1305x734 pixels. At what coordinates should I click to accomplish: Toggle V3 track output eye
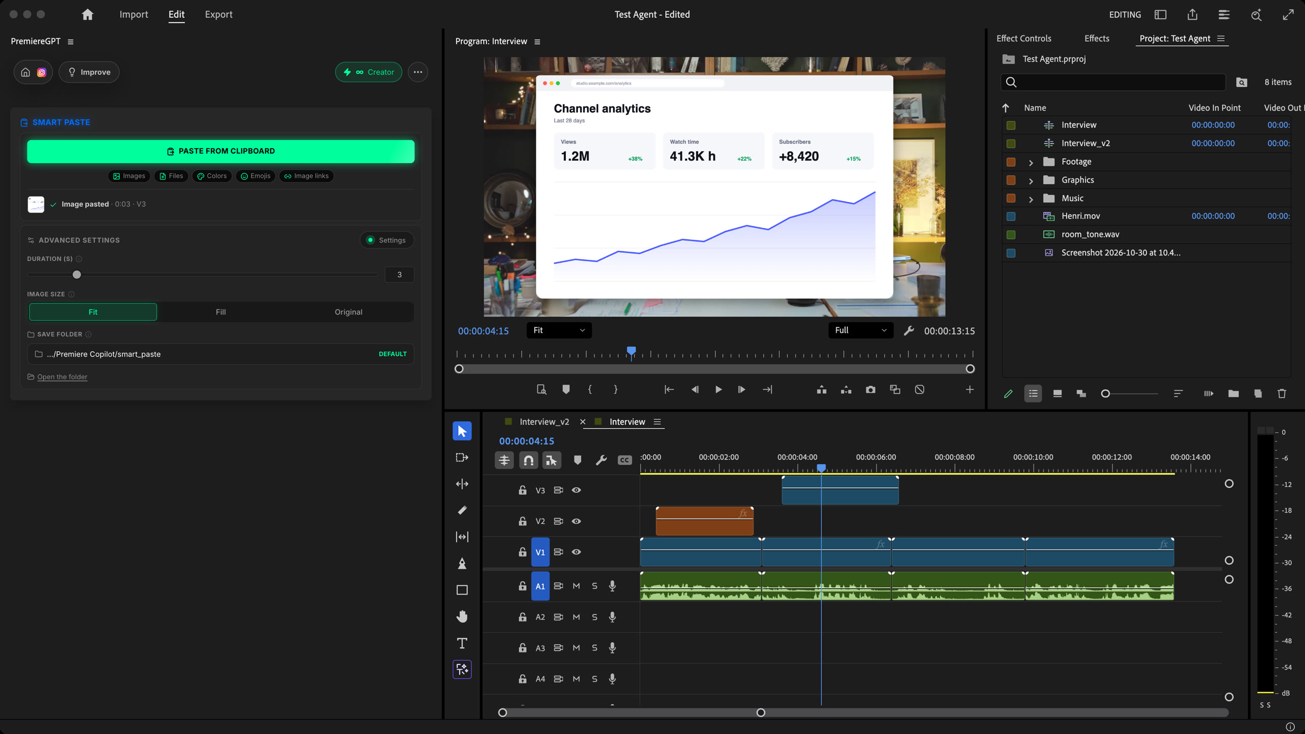click(x=576, y=490)
